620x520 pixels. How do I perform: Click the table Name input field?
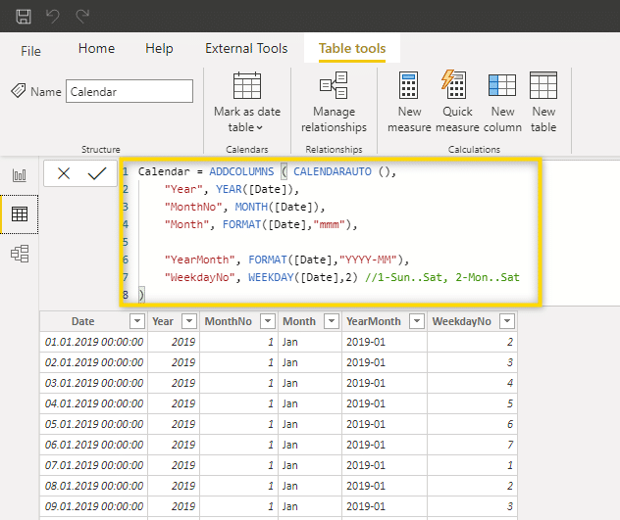pyautogui.click(x=129, y=91)
